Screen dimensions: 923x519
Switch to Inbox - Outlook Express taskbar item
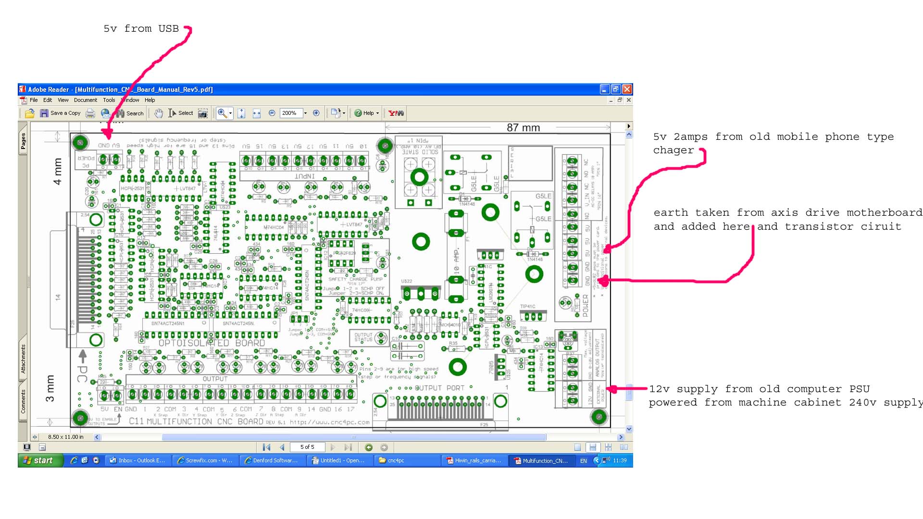[138, 460]
